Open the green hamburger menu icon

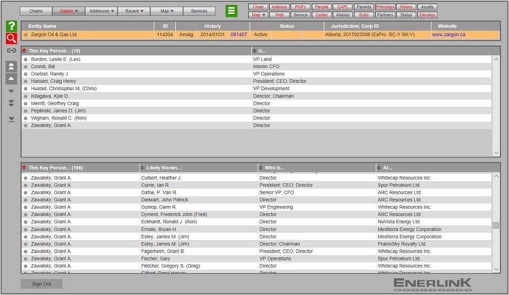coord(231,10)
